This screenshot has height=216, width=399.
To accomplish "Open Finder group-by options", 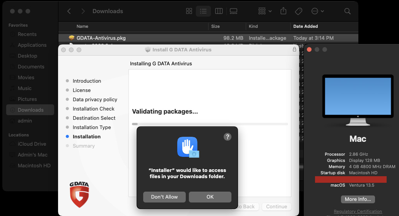I will (x=265, y=11).
